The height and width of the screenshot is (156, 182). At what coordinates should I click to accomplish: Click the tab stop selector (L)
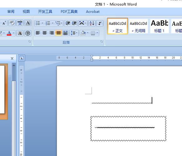pos(22,58)
